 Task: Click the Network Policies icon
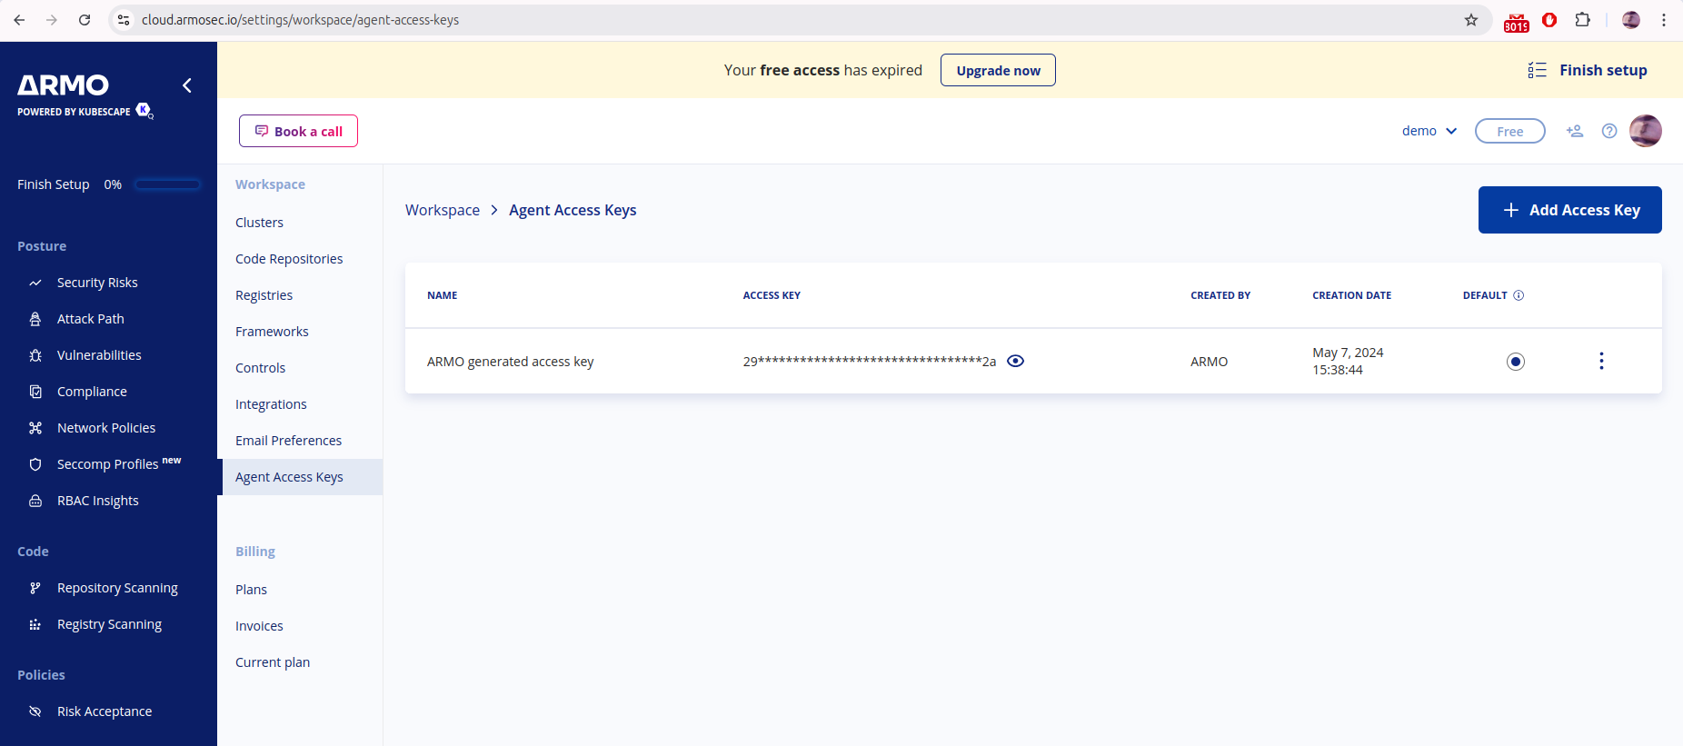(35, 428)
